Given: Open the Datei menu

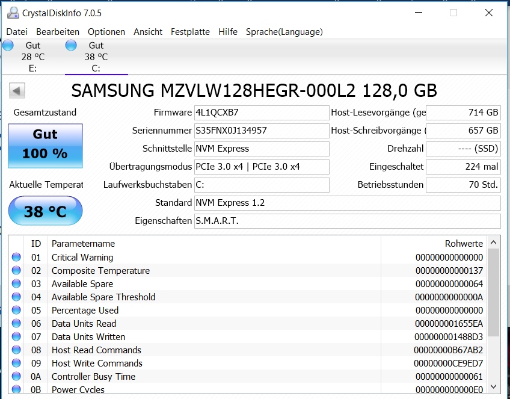Looking at the screenshot, I should pyautogui.click(x=17, y=32).
